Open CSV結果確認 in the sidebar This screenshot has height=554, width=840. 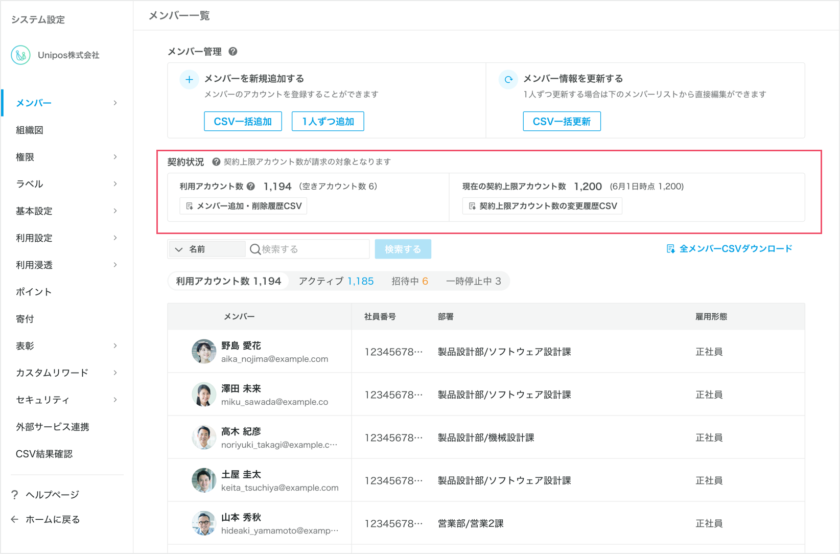pyautogui.click(x=44, y=454)
